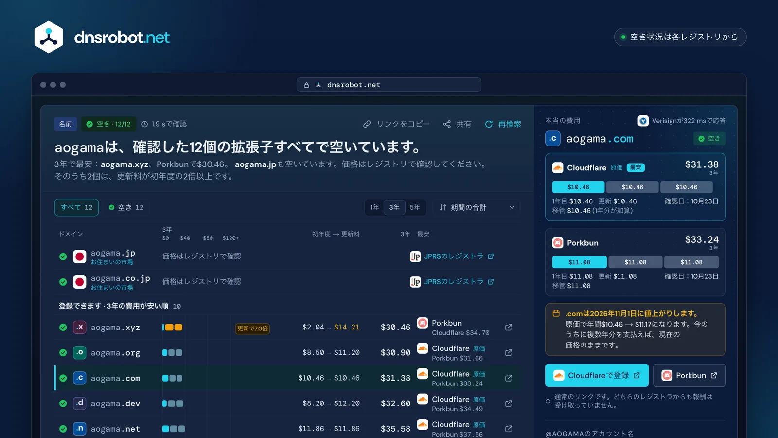
Task: Click the Japan flag icon for aogama.jp
Action: (x=79, y=256)
